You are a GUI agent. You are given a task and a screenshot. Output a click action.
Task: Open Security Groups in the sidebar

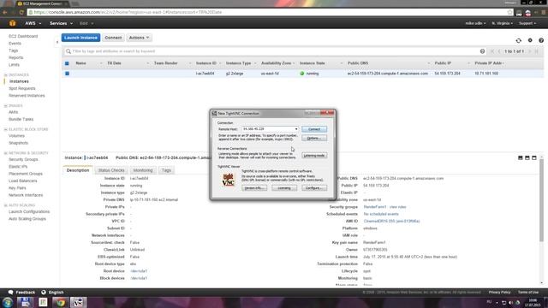pyautogui.click(x=23, y=160)
